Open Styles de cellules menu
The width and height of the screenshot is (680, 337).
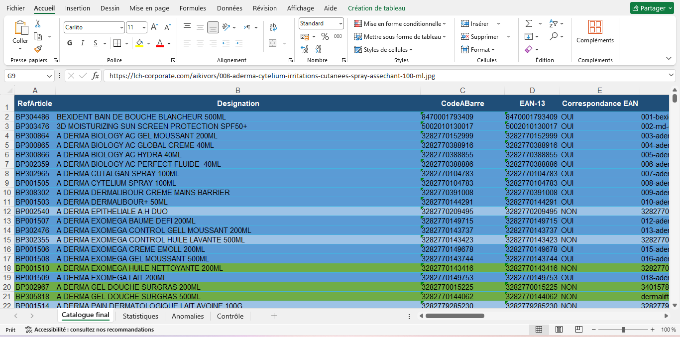click(x=383, y=49)
